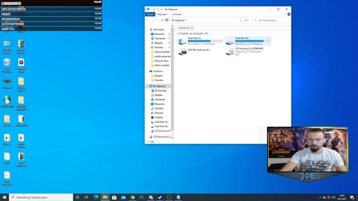Launch Microsoft Edge from taskbar

point(96,197)
